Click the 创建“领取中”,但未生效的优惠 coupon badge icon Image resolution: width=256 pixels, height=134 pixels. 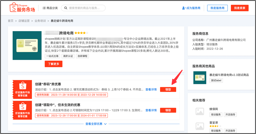pyautogui.click(x=22, y=110)
